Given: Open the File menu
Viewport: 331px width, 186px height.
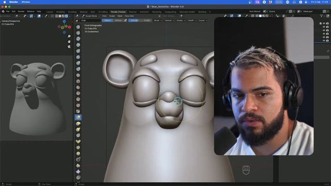Looking at the screenshot, I should [8, 11].
